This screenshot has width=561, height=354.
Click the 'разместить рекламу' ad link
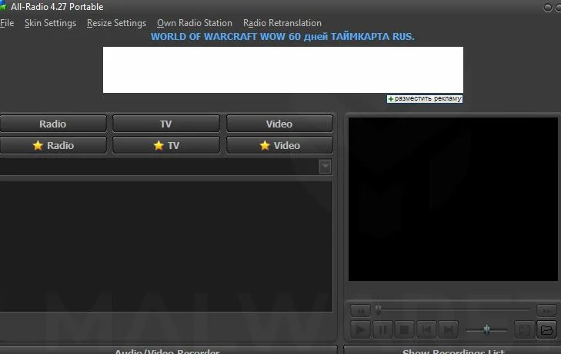click(x=425, y=98)
